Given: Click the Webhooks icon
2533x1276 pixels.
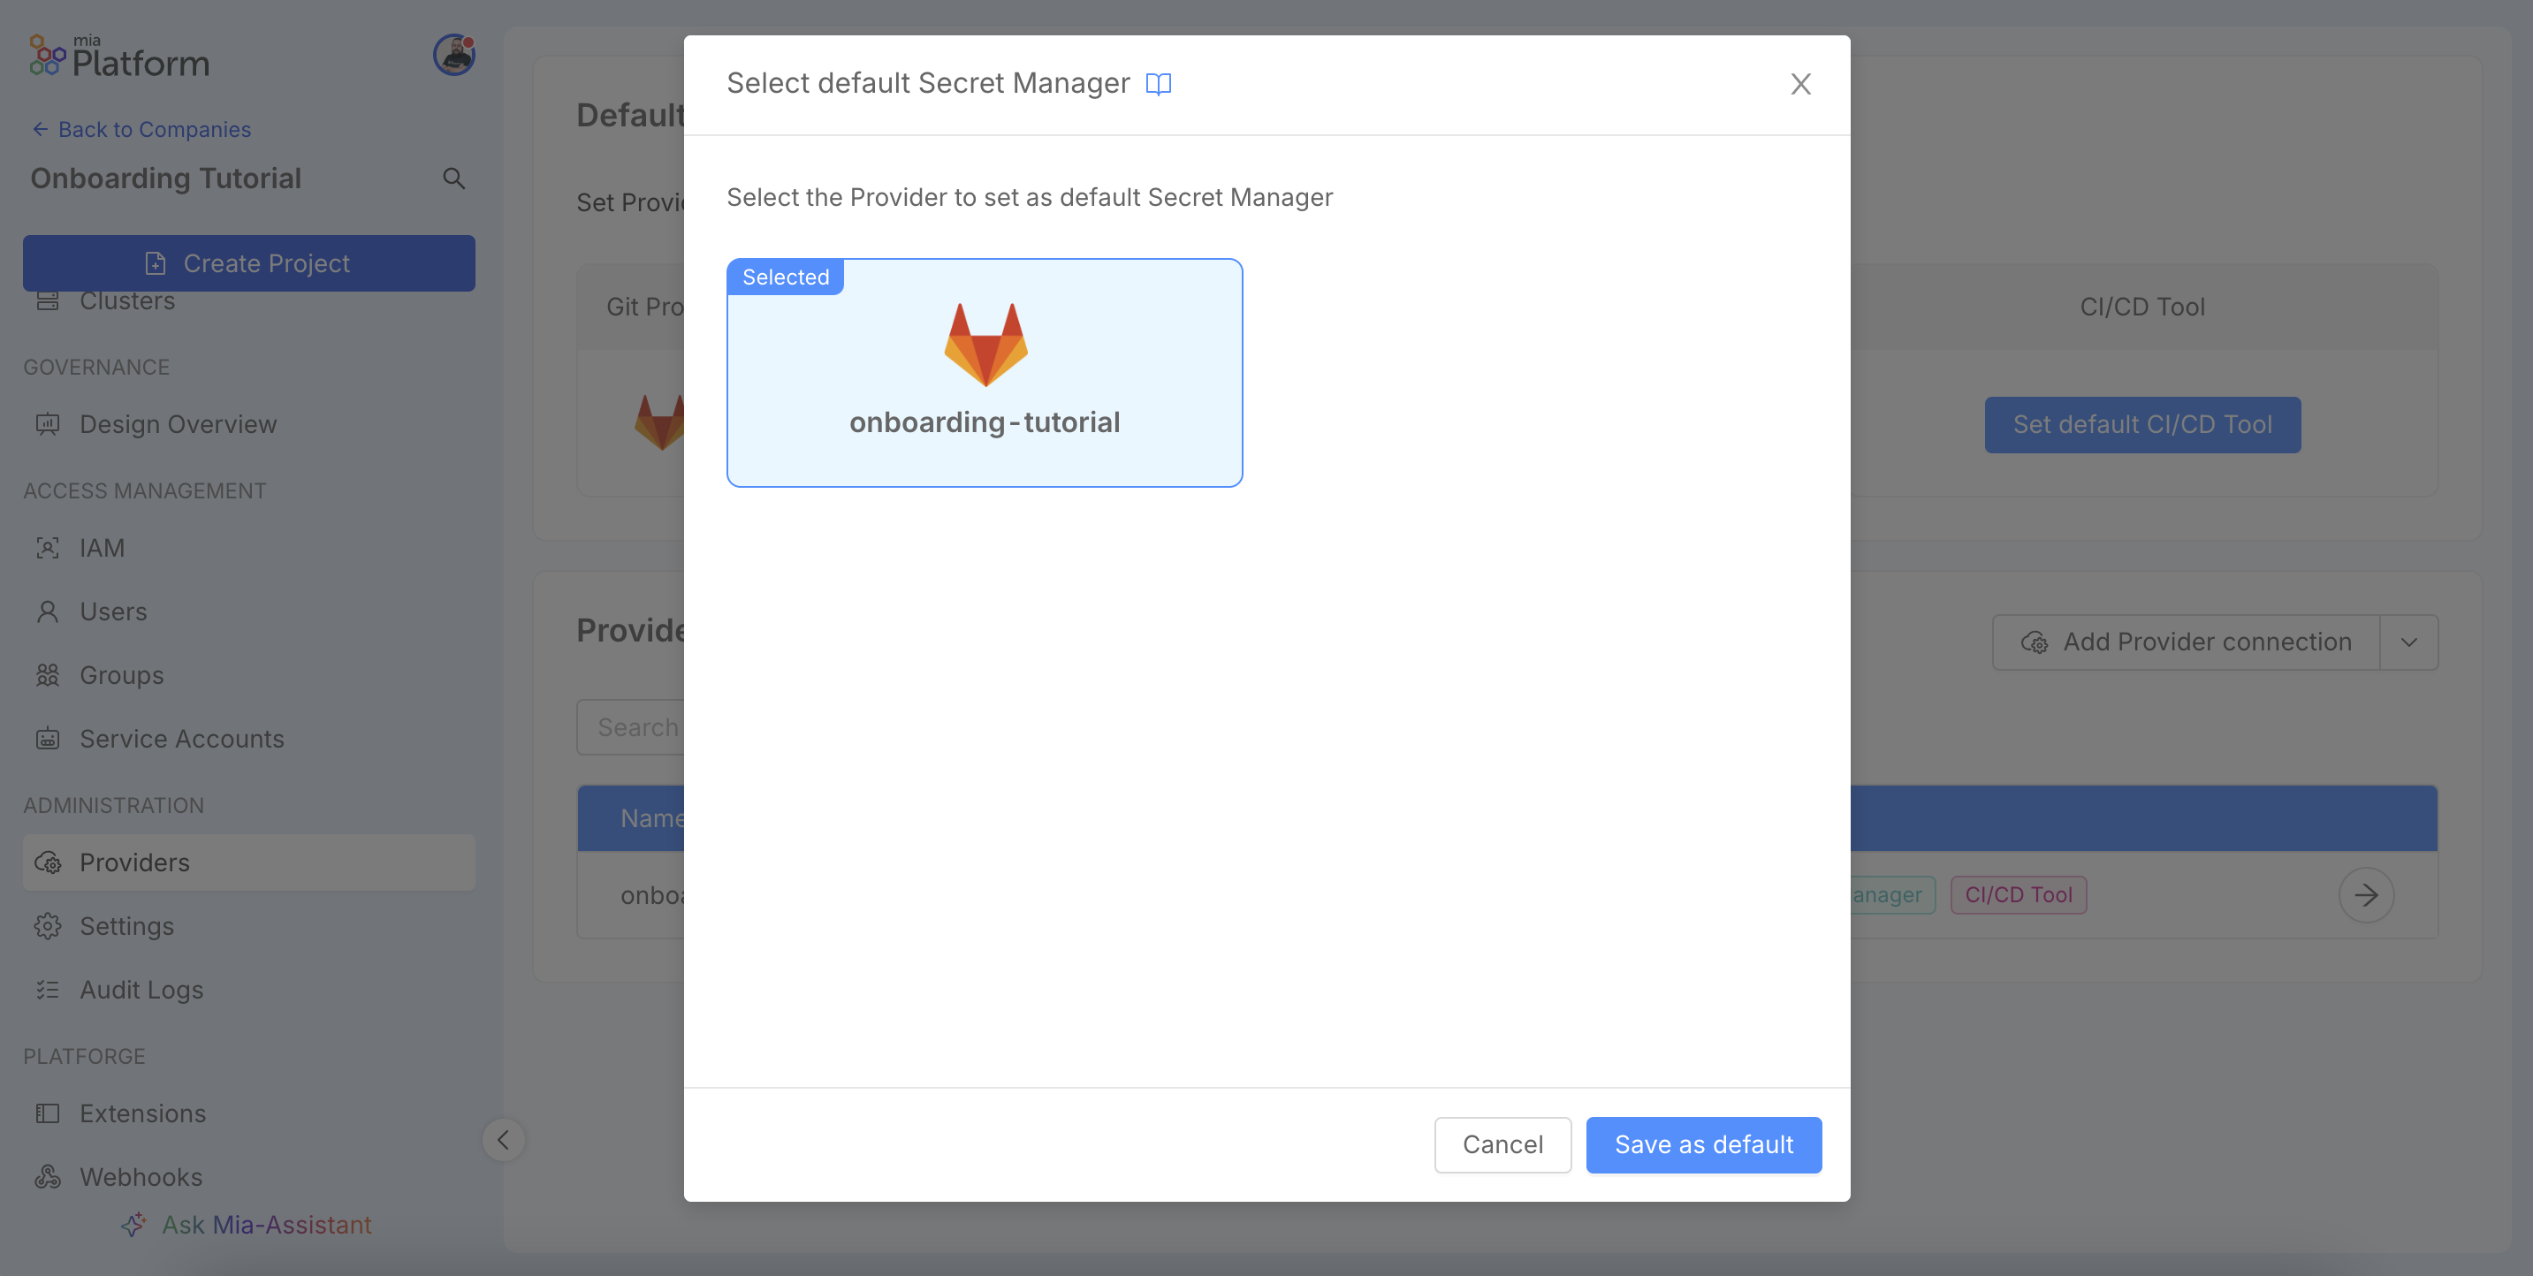Looking at the screenshot, I should click(47, 1177).
